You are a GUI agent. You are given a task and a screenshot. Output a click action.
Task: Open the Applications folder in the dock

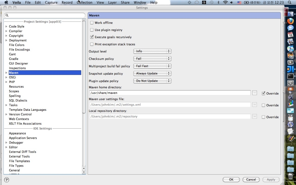point(291,149)
